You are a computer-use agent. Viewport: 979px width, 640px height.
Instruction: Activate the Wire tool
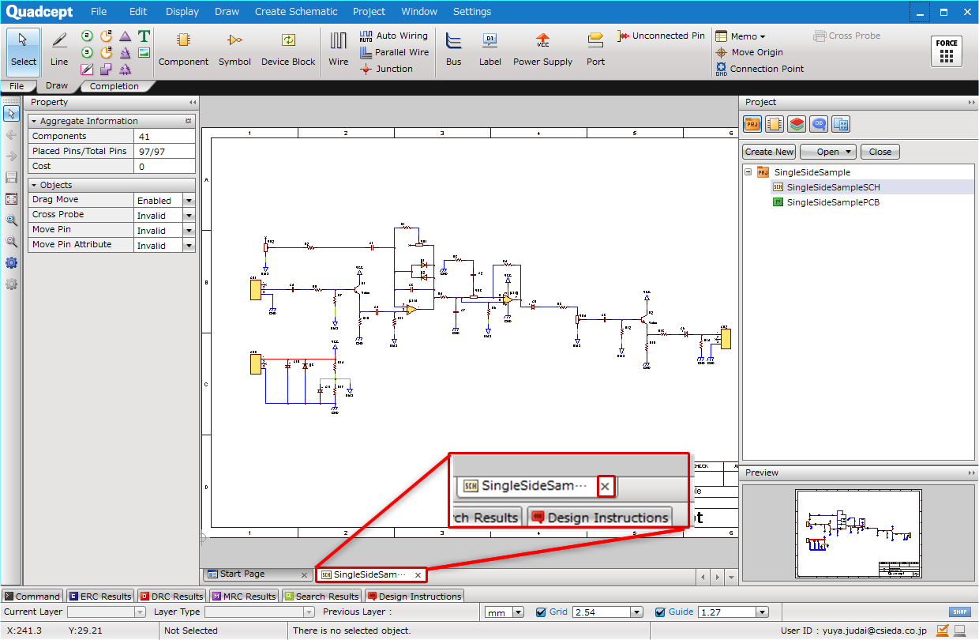339,49
